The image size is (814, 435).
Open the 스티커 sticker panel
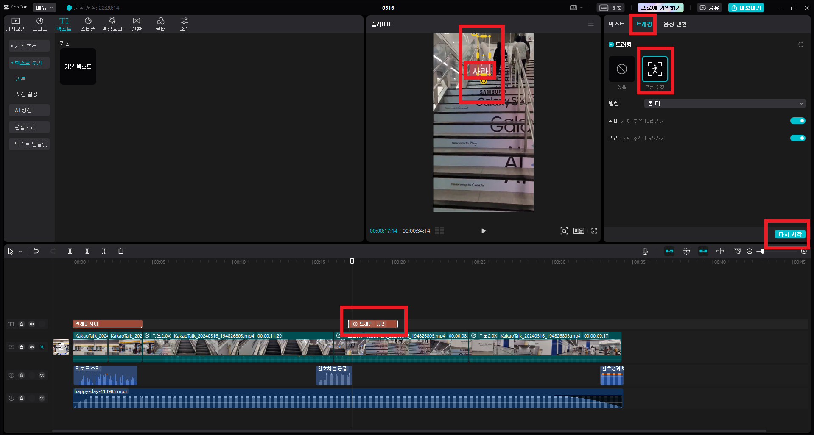pos(88,25)
